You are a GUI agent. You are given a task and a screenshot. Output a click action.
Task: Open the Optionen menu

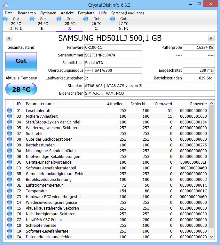(x=48, y=13)
